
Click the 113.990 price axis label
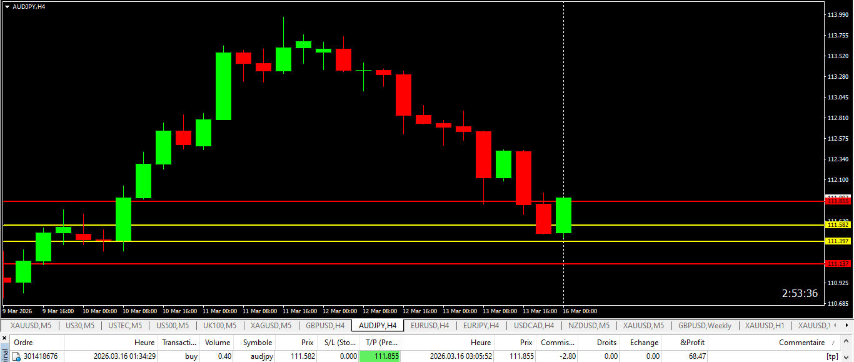[838, 14]
